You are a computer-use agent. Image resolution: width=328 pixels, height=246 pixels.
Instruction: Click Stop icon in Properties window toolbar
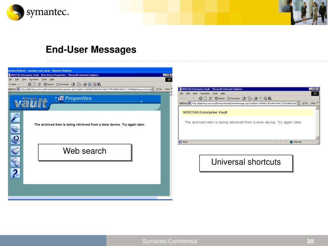point(29,84)
